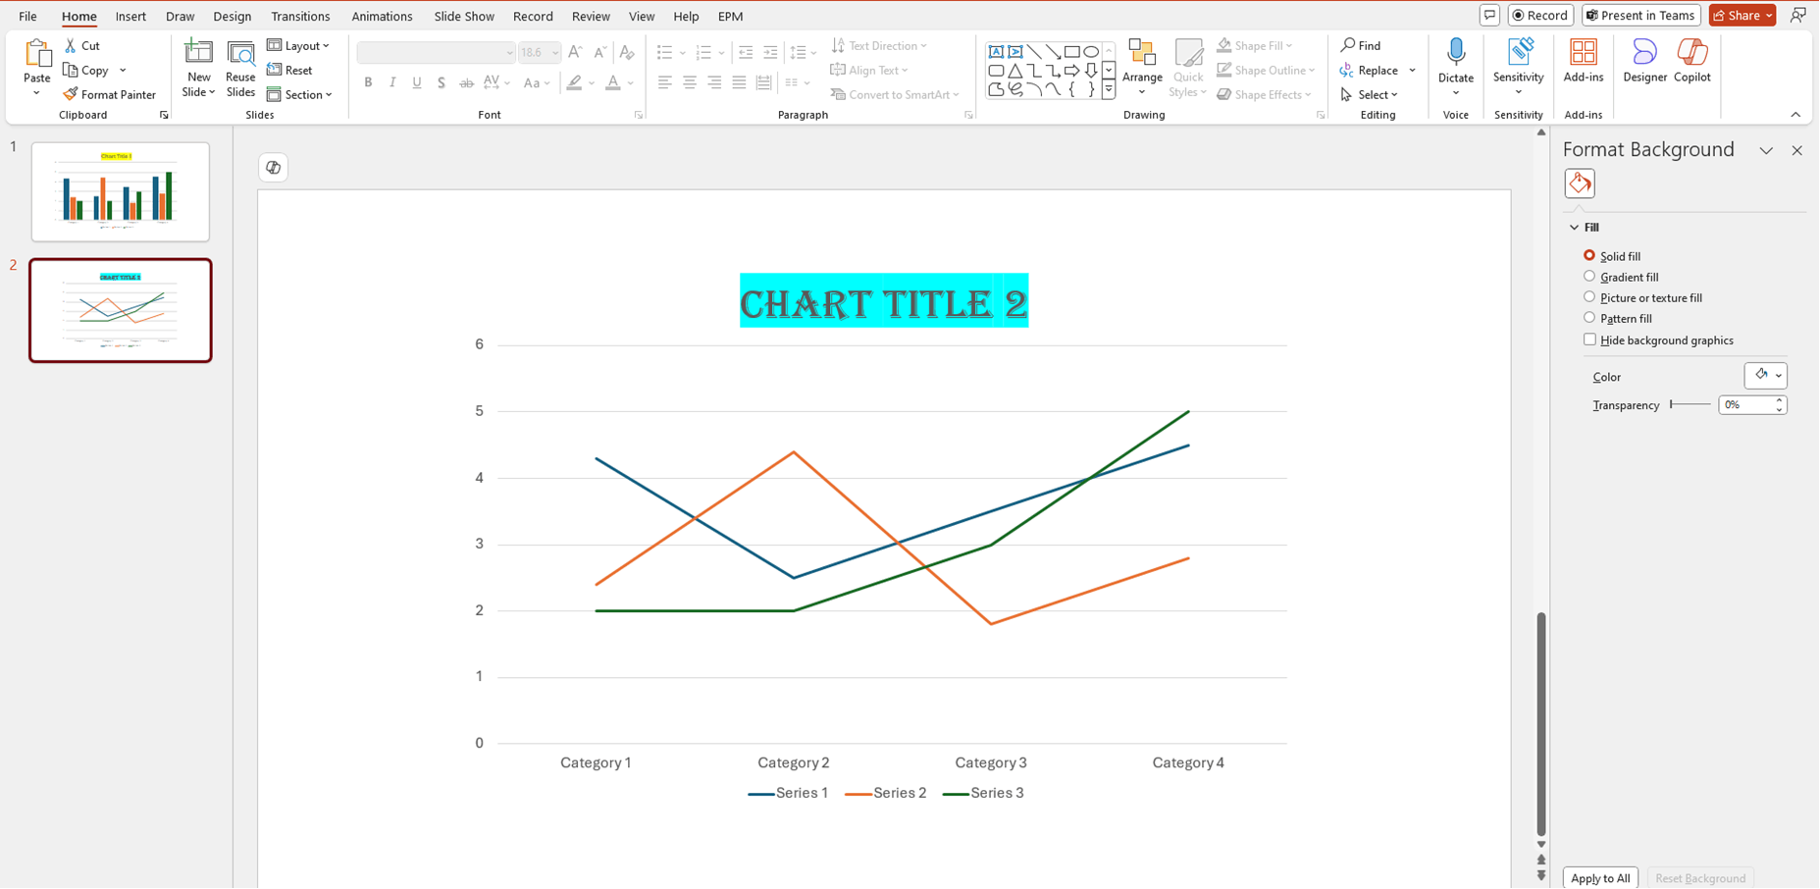Click the Record button at top right
This screenshot has width=1820, height=889.
[1540, 15]
